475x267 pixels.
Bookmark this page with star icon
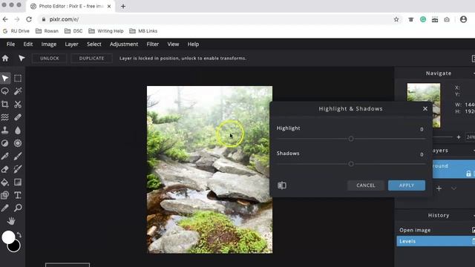pyautogui.click(x=396, y=19)
